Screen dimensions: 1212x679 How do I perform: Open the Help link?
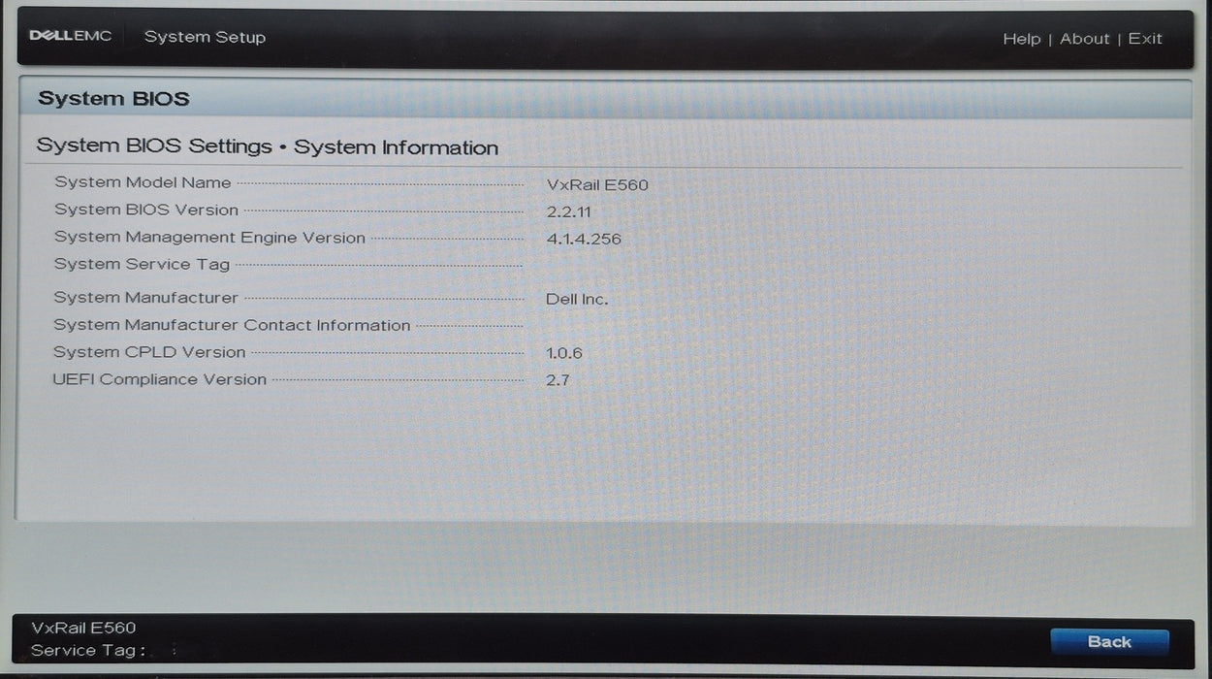pos(1022,38)
